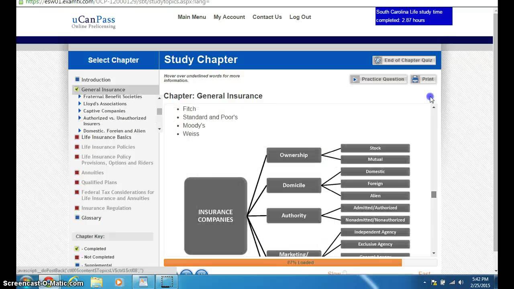Click the taskbar clock showing 5:42 PM
Screen dimensions: 514x289
click(481, 282)
